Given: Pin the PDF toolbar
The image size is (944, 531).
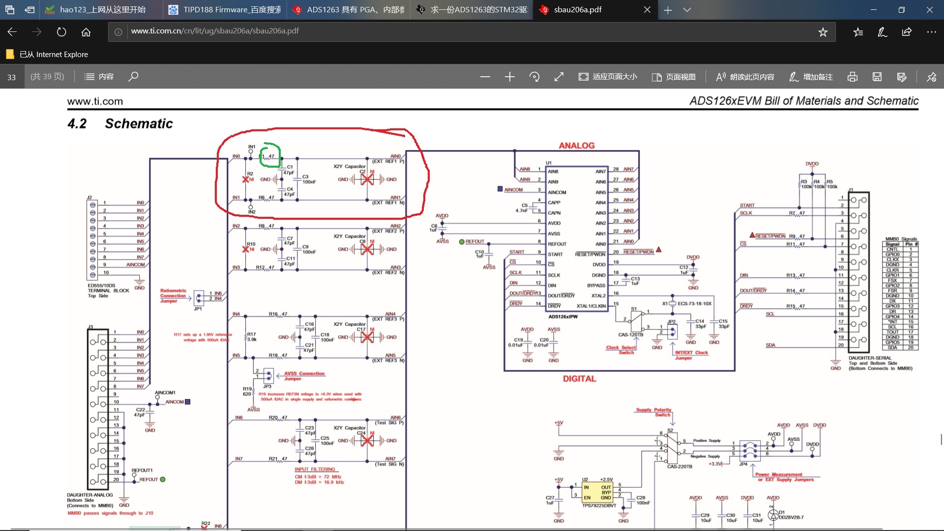Looking at the screenshot, I should pos(931,77).
